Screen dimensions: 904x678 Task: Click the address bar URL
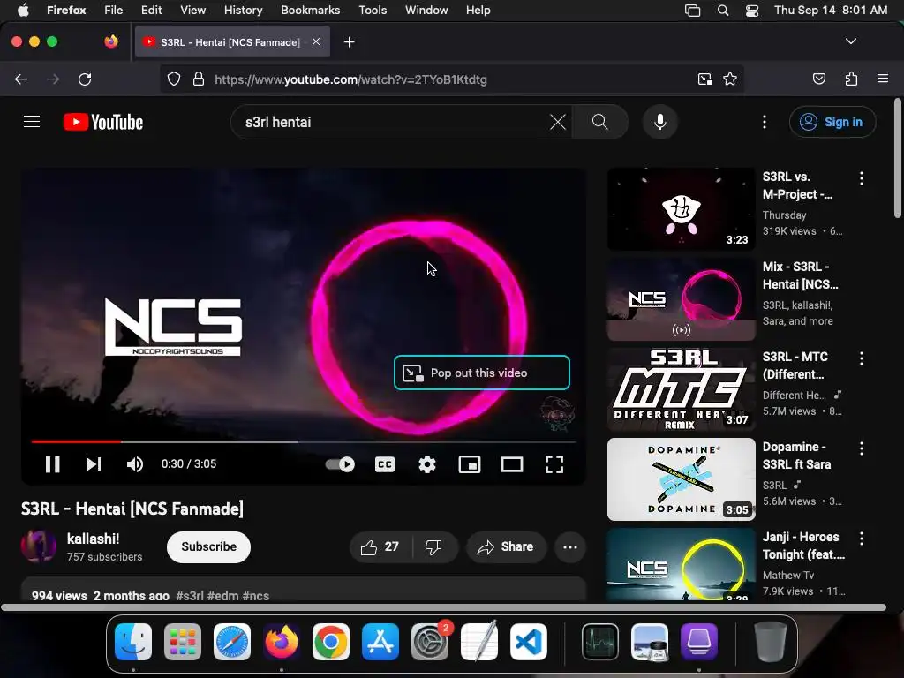click(350, 79)
